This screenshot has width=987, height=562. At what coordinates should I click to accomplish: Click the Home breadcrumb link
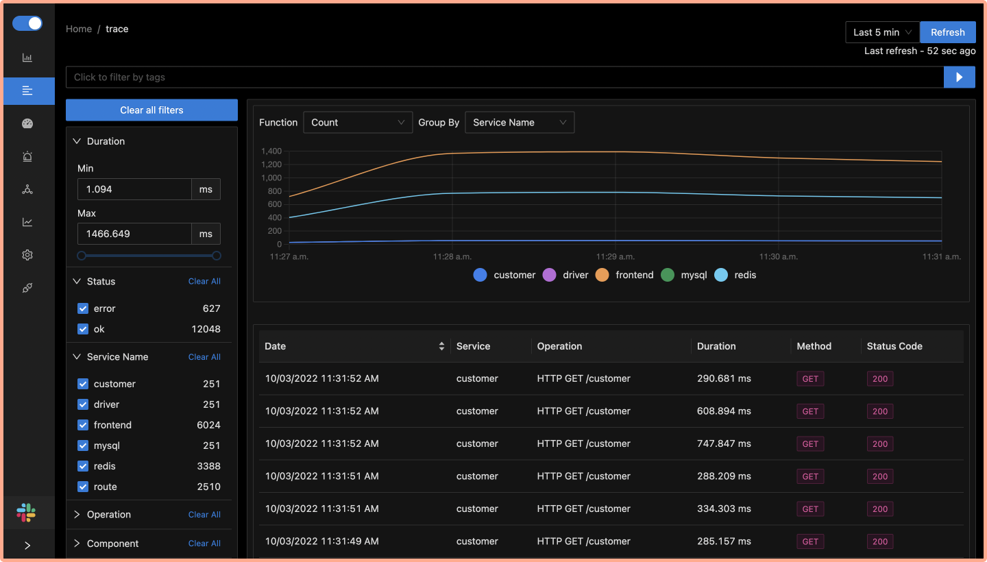pyautogui.click(x=79, y=29)
